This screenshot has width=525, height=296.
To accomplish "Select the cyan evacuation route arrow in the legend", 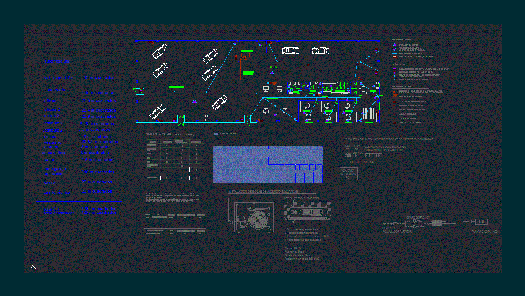I will click(394, 53).
